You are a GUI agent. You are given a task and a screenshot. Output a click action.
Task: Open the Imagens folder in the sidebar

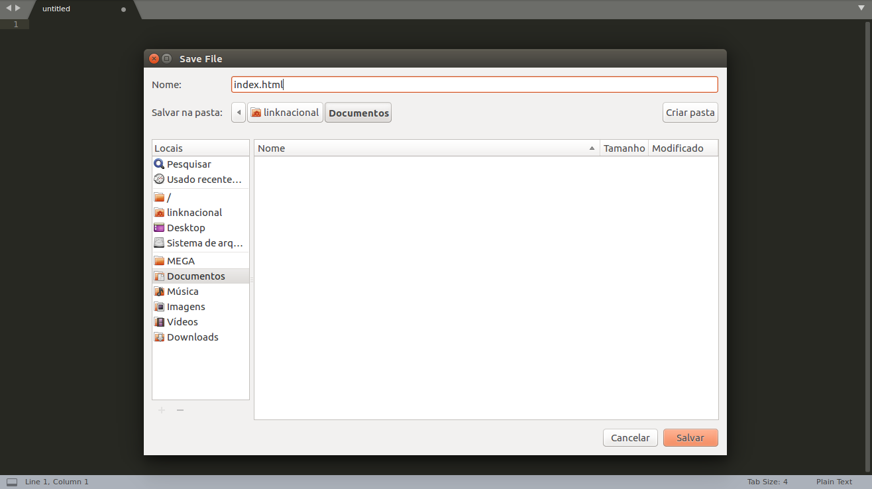tap(186, 307)
